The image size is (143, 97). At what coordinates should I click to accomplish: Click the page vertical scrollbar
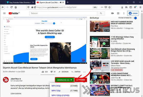[142, 26]
